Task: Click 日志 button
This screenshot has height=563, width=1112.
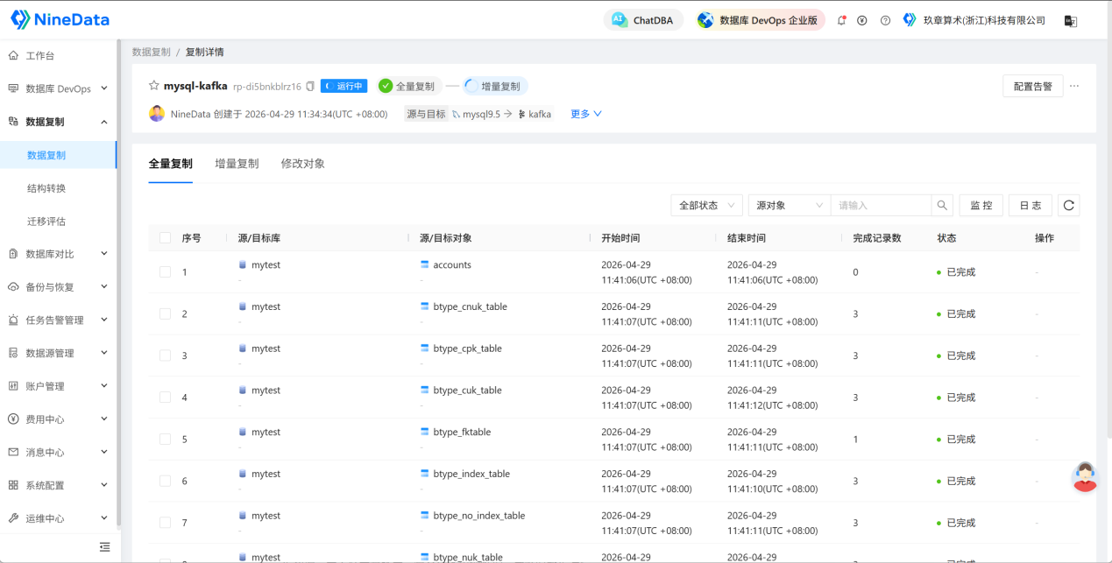Action: pos(1031,205)
